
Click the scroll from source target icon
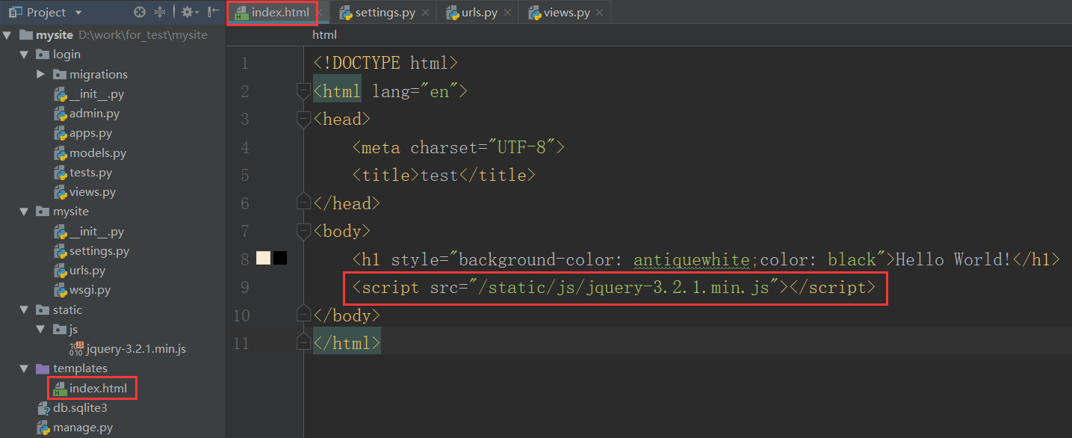[x=139, y=13]
